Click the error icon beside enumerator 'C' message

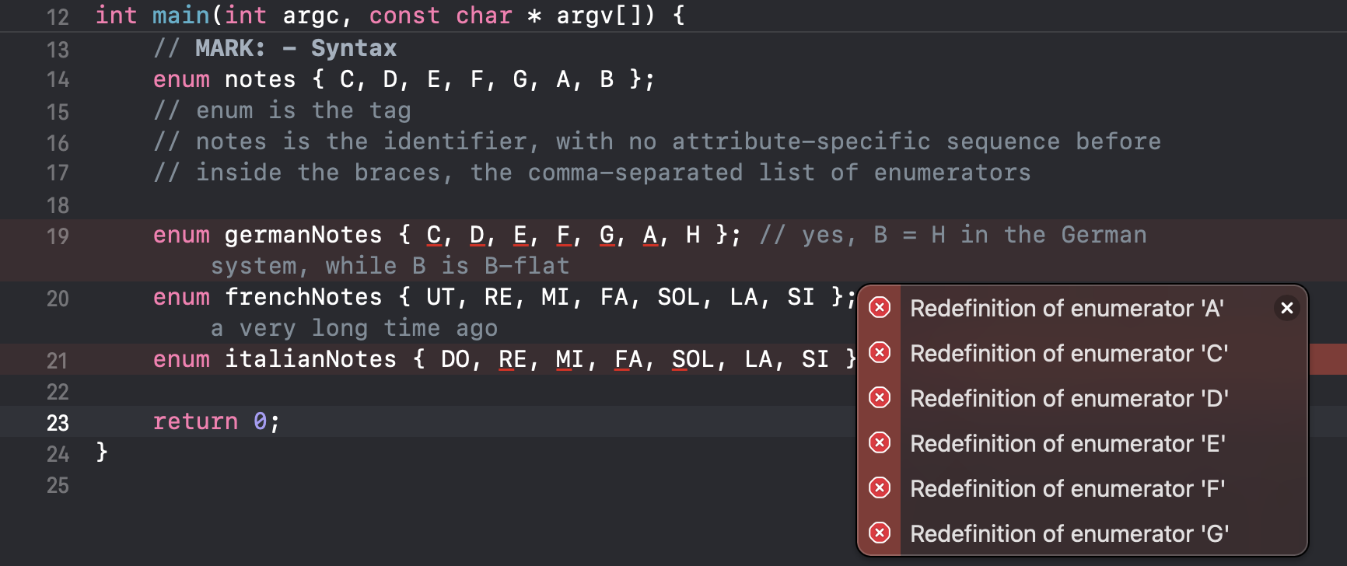[880, 353]
